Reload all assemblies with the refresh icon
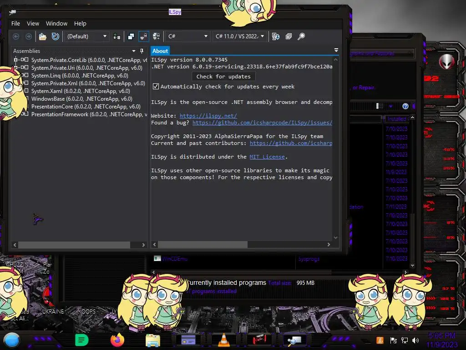Image resolution: width=466 pixels, height=350 pixels. (55, 36)
